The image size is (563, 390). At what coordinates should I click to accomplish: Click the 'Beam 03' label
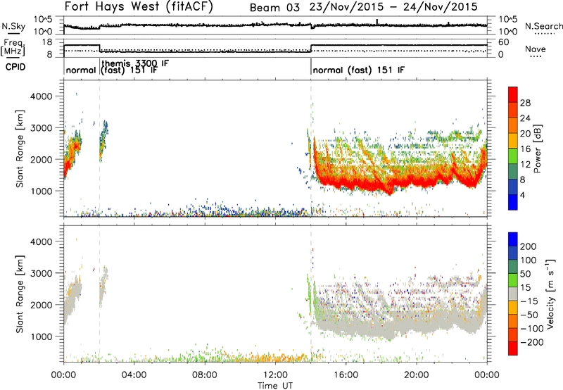[x=274, y=8]
